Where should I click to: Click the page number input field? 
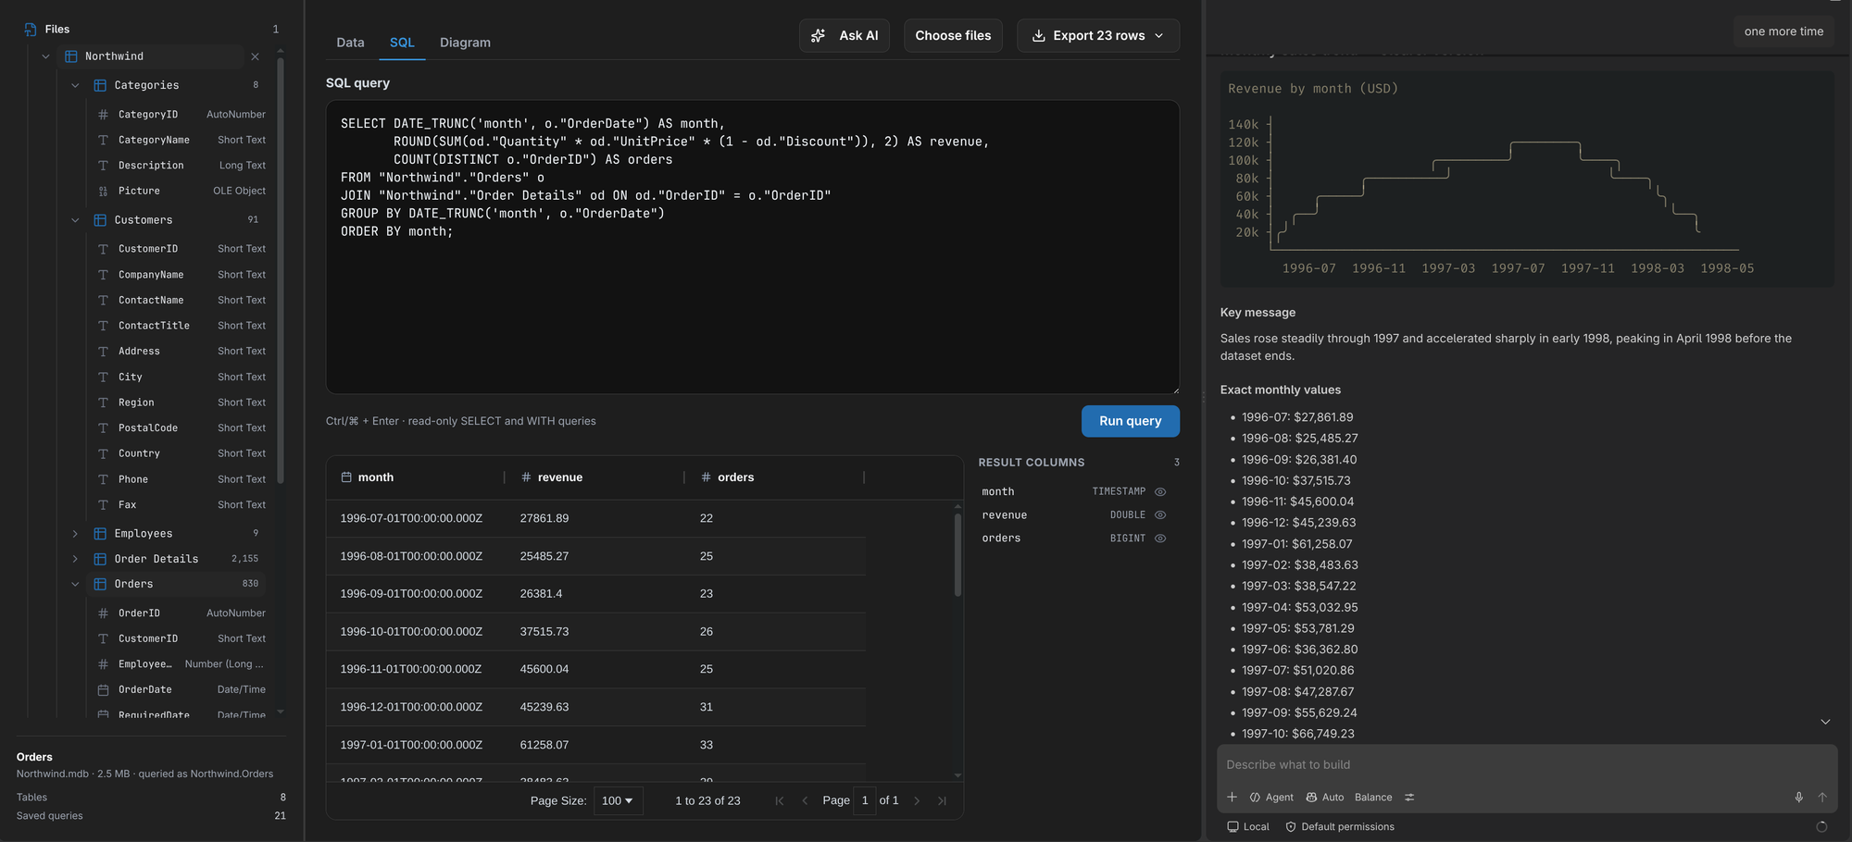coord(865,801)
